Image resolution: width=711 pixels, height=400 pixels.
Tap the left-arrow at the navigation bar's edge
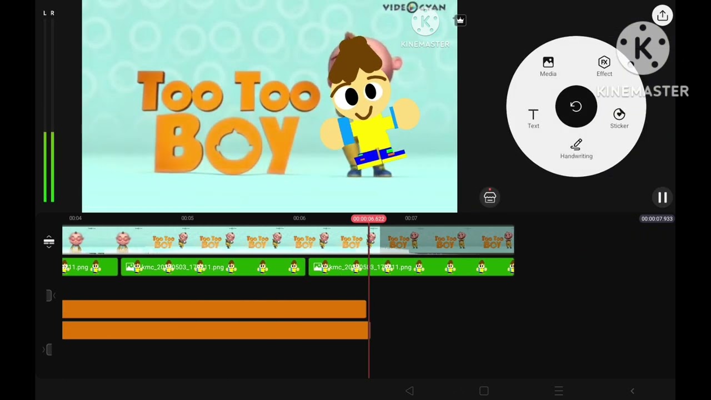tap(632, 391)
